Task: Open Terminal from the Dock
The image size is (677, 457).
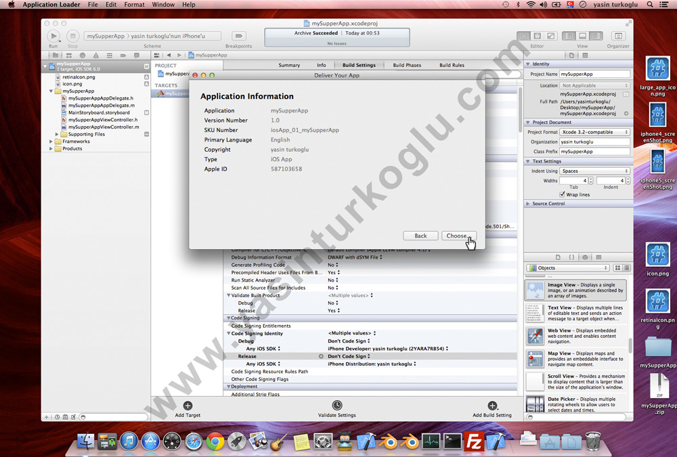Action: [x=452, y=441]
